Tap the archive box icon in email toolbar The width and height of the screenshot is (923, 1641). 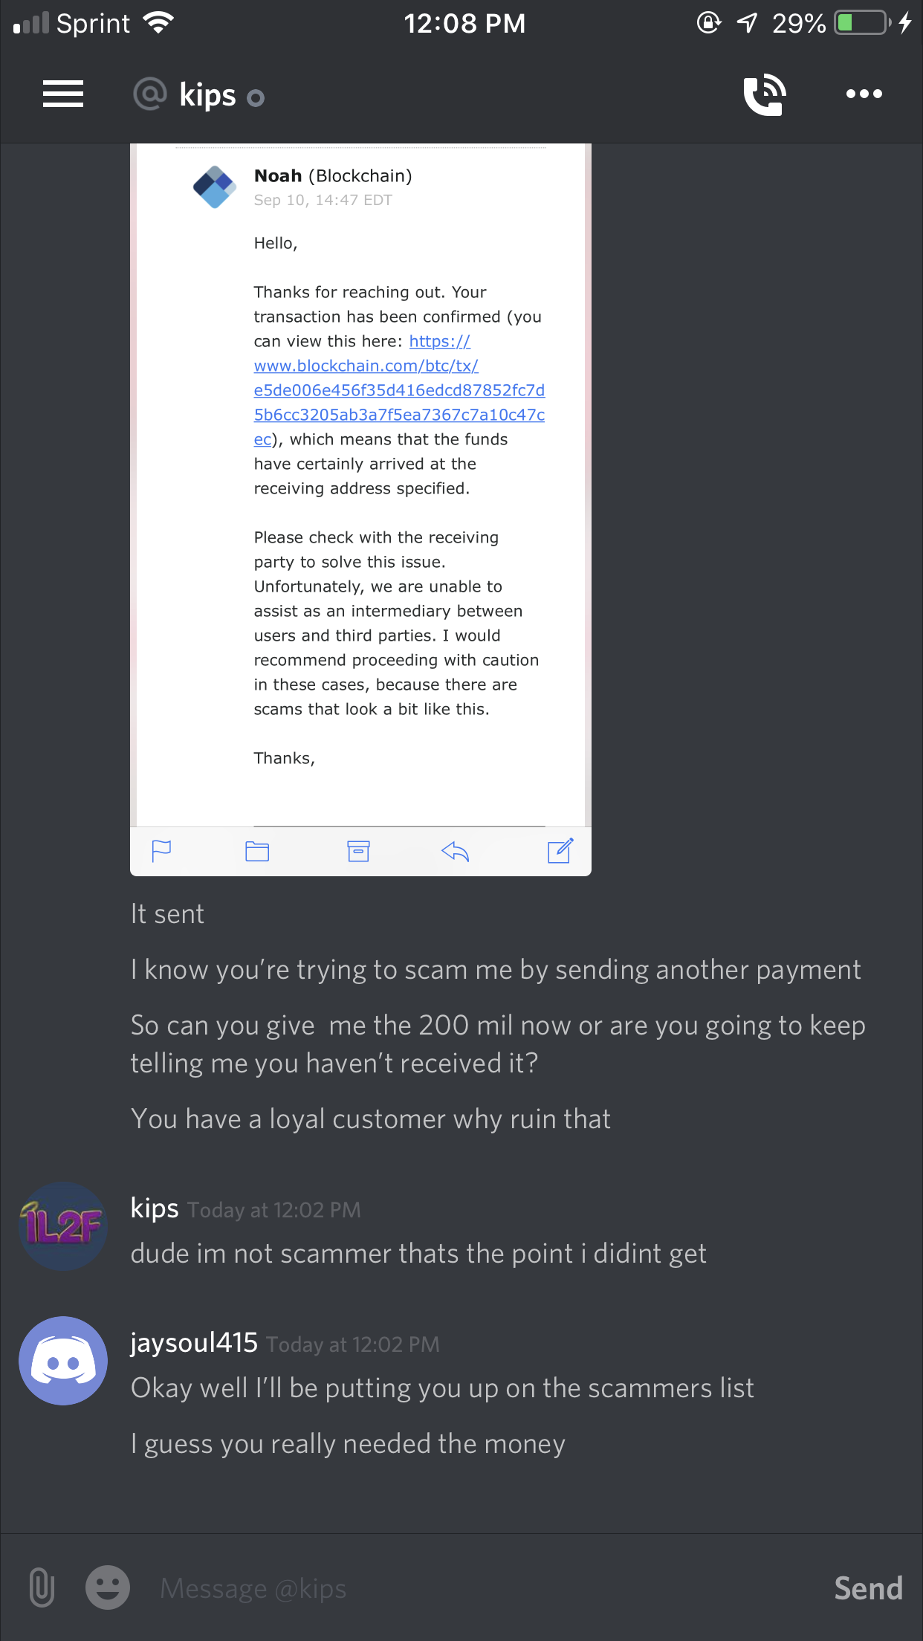pos(358,851)
